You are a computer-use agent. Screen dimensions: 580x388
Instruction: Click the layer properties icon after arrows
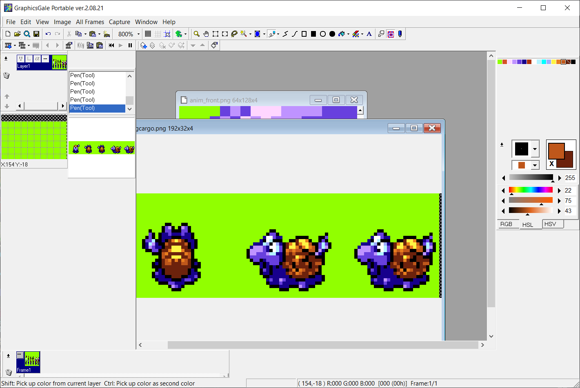tap(215, 45)
